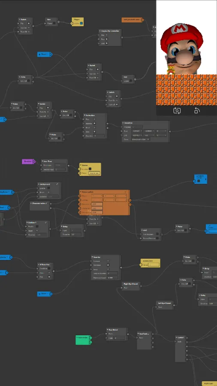Viewport: 217px width, 386px height.
Task: Toggle the checkbox in the yellow node after Less Than
Action: point(90,169)
